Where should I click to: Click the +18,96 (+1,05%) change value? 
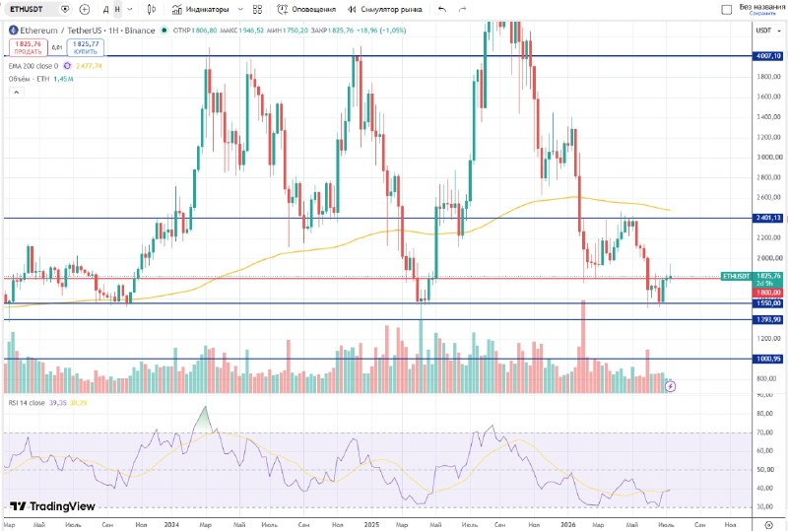point(381,31)
